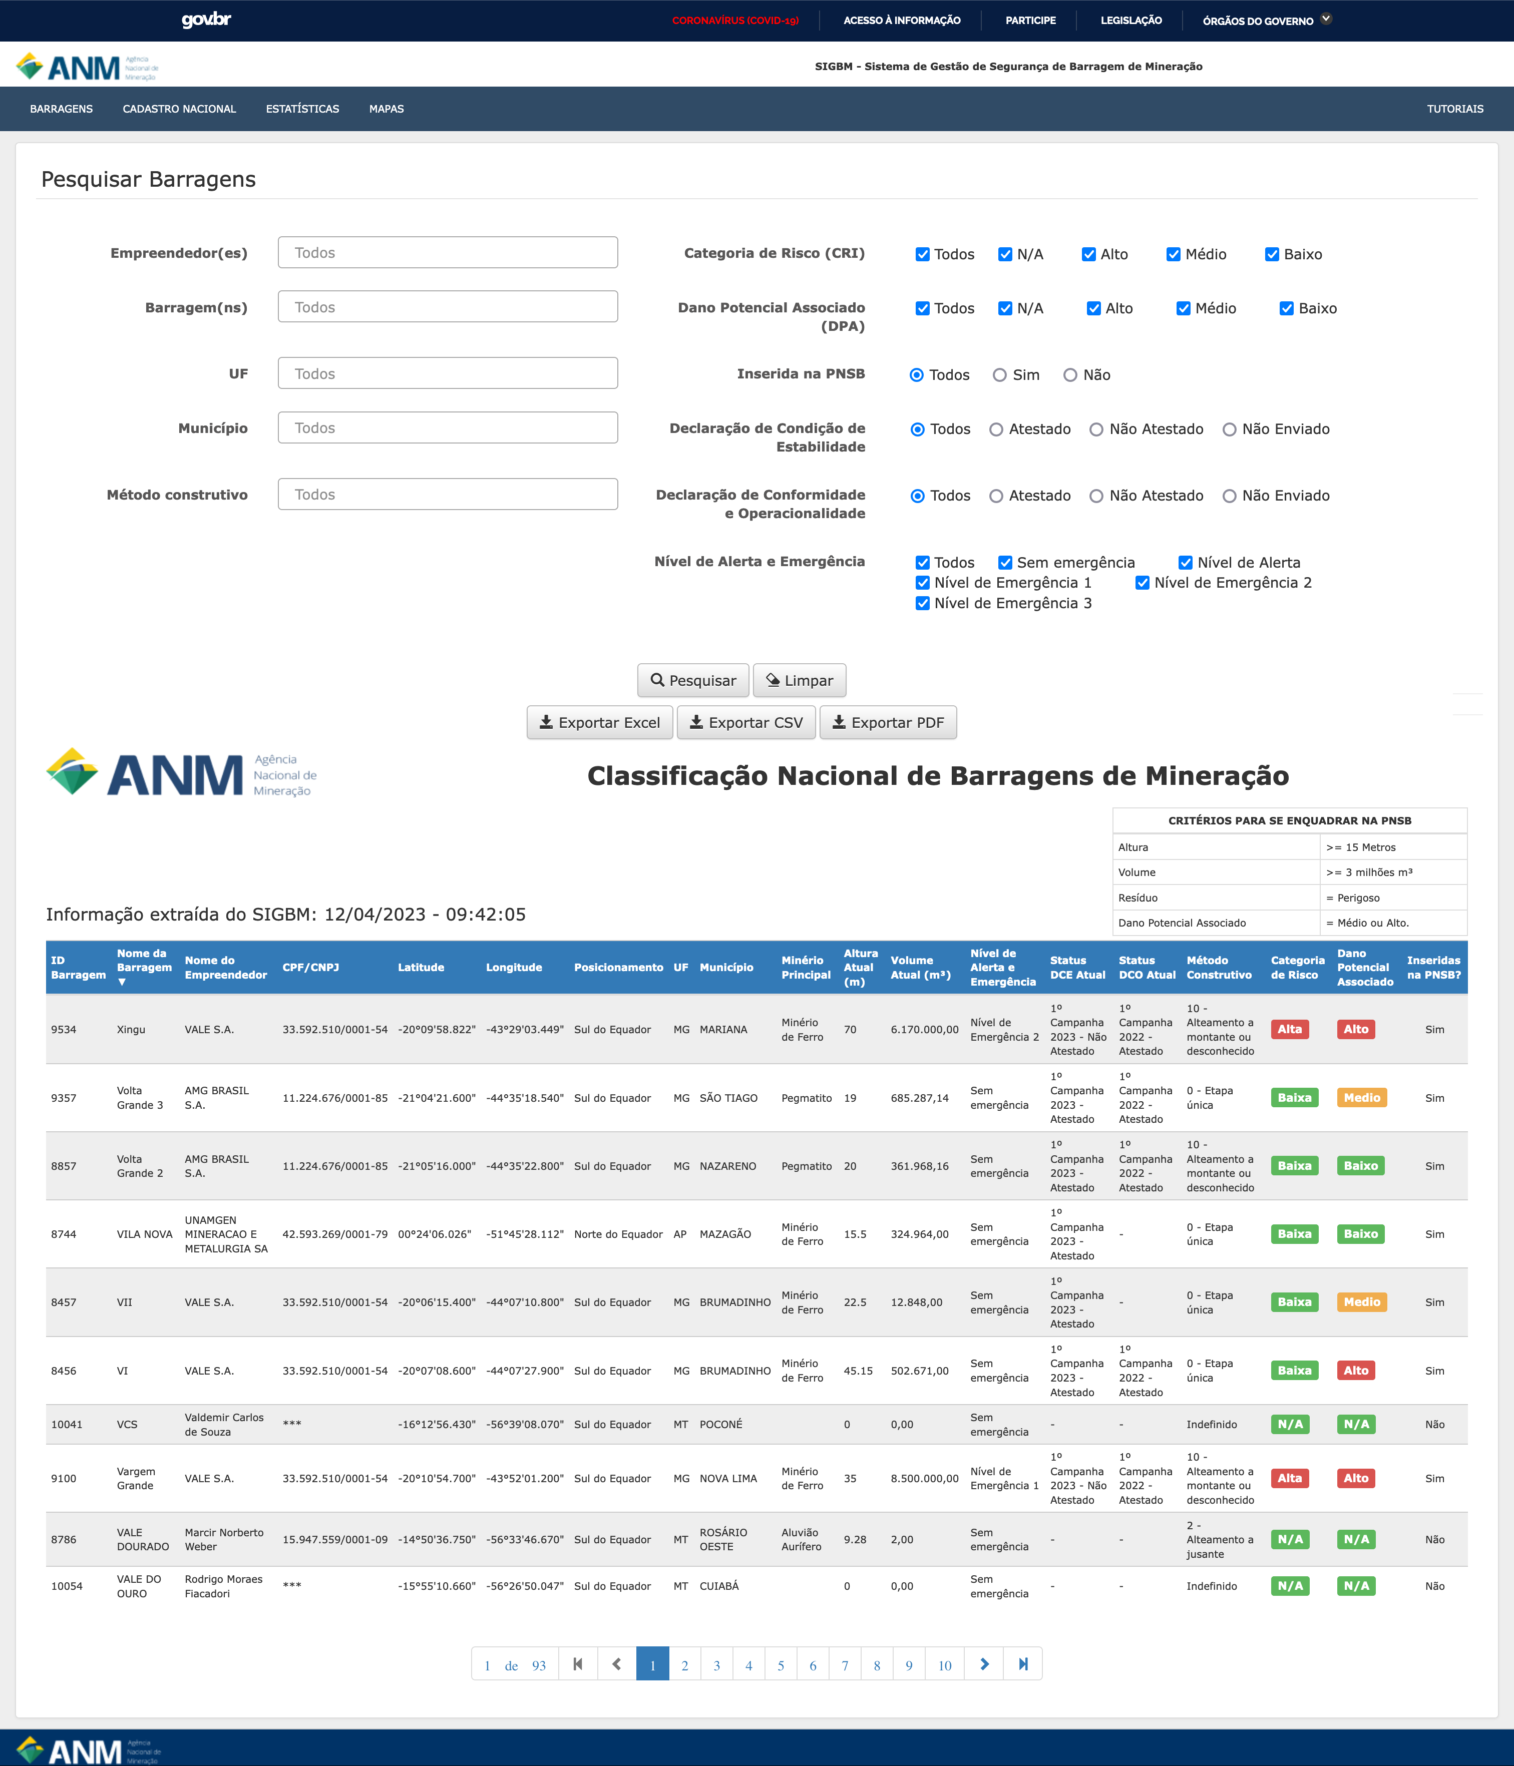Go to first page of results

[x=578, y=1664]
